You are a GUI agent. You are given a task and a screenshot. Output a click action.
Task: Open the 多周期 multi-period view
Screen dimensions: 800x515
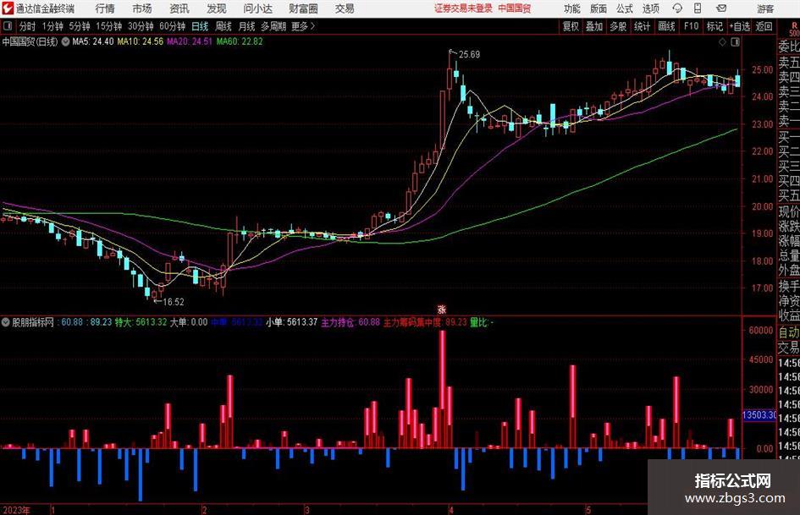(273, 26)
